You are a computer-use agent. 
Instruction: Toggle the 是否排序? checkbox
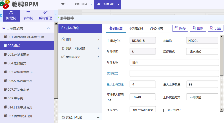point(165,110)
